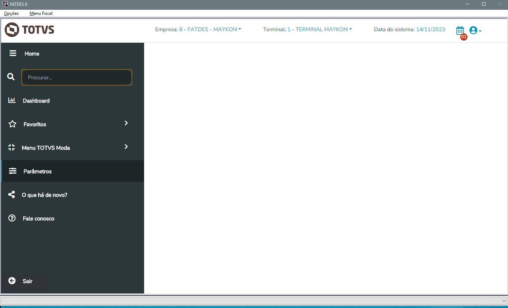The width and height of the screenshot is (508, 308).
Task: Click the magnifying glass search icon
Action: [11, 77]
